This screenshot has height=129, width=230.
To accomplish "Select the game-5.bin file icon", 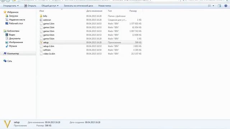I will [x=41, y=39].
